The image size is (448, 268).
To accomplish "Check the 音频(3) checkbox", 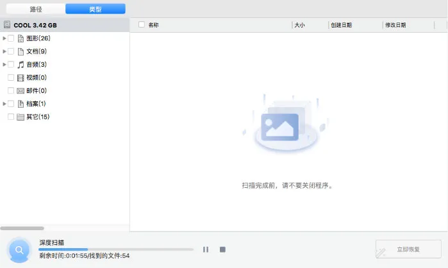I will pos(11,64).
